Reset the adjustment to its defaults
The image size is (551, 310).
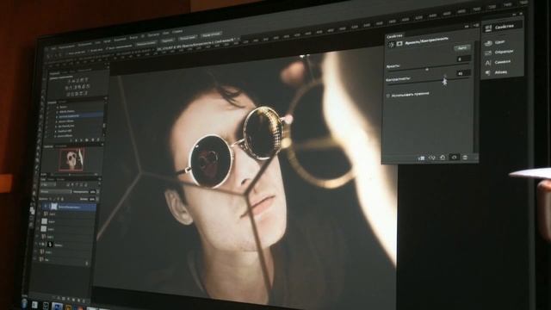[x=443, y=158]
